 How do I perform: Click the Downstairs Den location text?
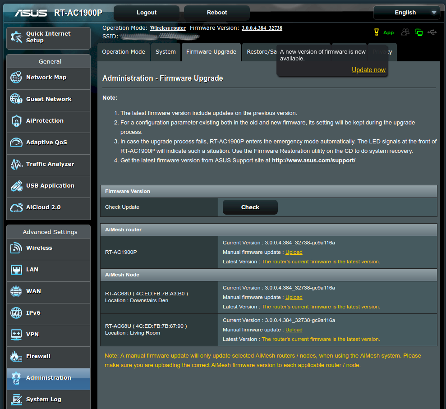[137, 301]
